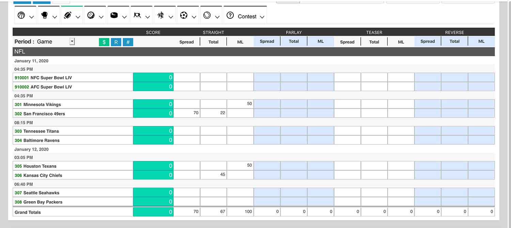Viewport: 511px width, 228px height.
Task: Toggle the green dollar sign button
Action: [x=104, y=42]
